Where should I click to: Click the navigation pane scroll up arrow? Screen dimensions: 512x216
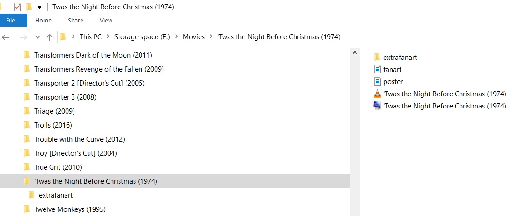pyautogui.click(x=355, y=53)
